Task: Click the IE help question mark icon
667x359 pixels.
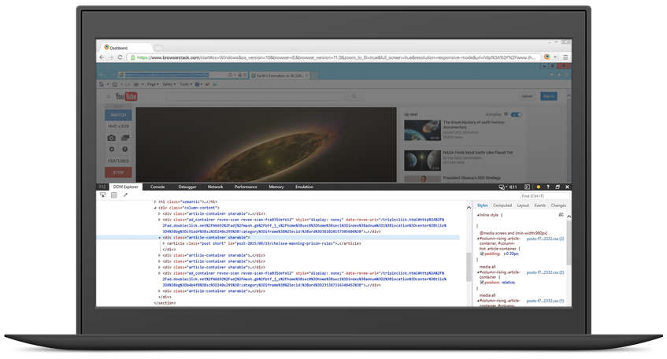Action: coord(198,84)
